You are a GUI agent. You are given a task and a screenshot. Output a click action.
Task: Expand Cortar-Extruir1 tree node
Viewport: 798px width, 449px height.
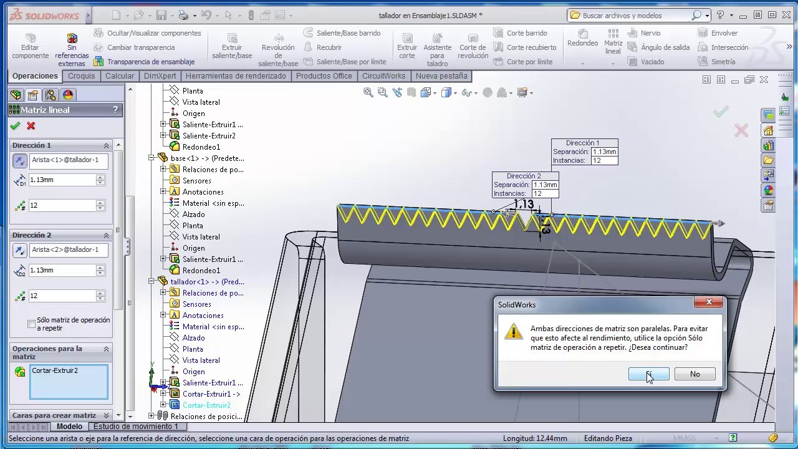tap(163, 394)
